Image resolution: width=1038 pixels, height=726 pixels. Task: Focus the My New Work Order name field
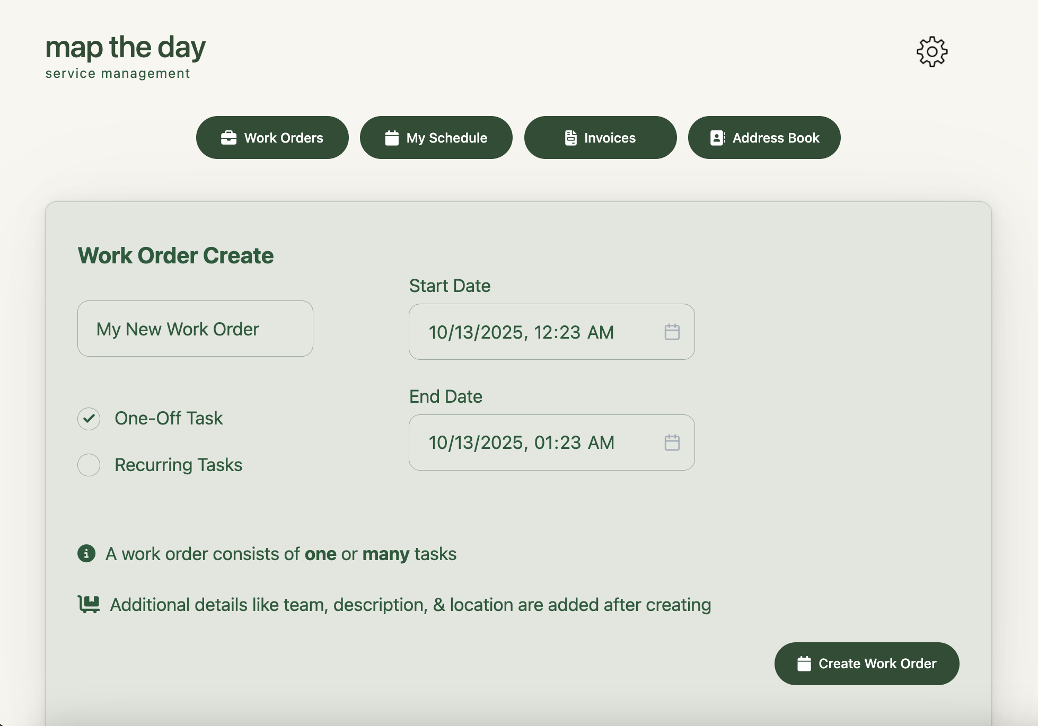tap(195, 329)
